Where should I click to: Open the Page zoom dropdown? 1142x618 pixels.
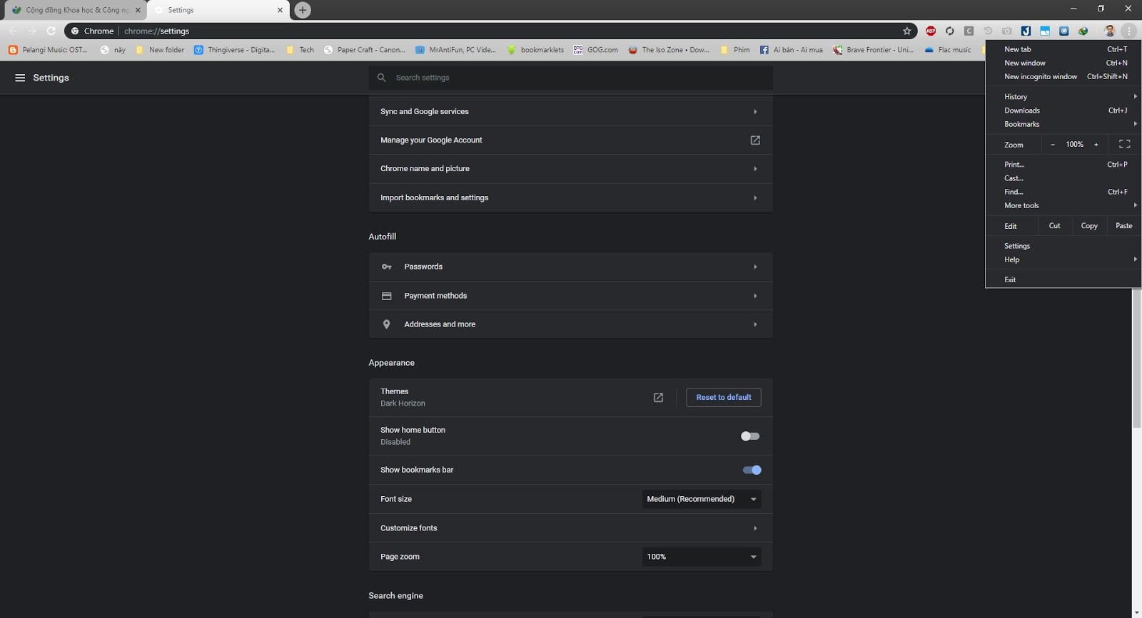click(702, 557)
